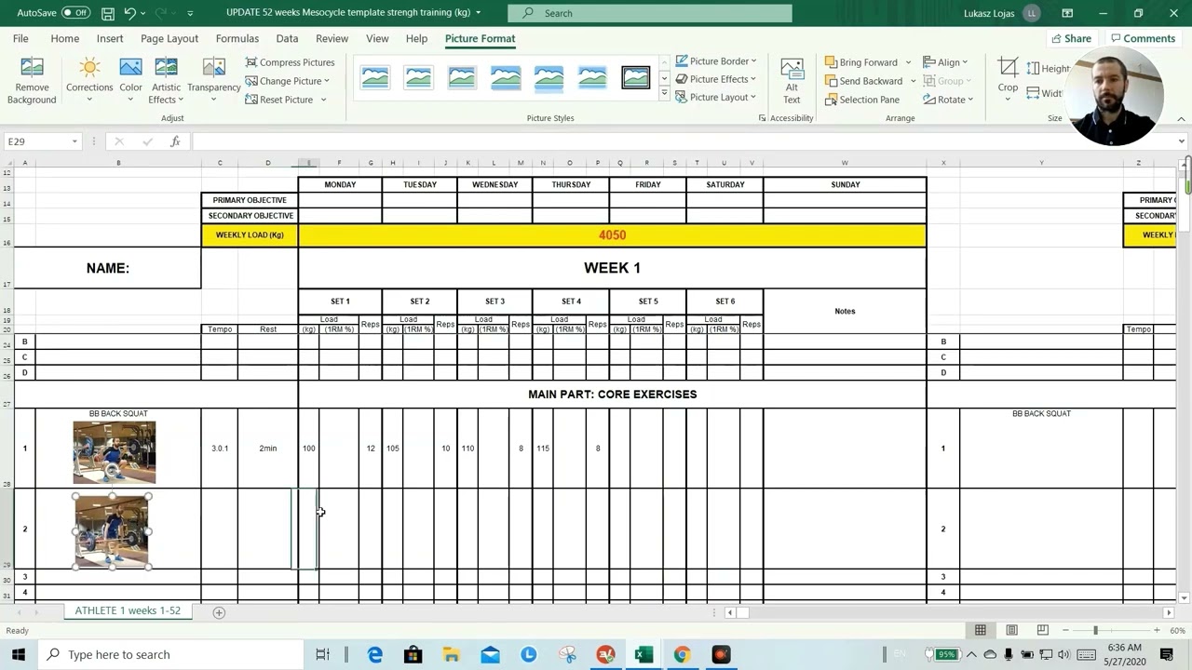Image resolution: width=1192 pixels, height=670 pixels.
Task: Switch to the Home tab
Action: pyautogui.click(x=64, y=38)
